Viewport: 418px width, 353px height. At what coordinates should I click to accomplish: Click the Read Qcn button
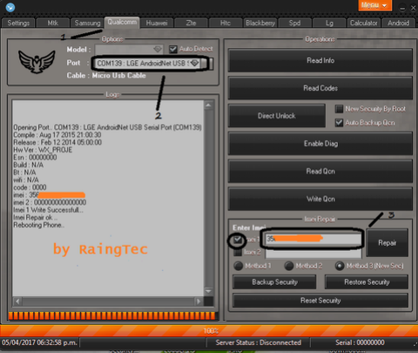pyautogui.click(x=320, y=171)
